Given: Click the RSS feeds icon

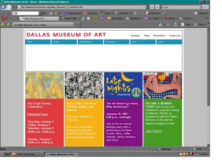Looking at the screenshot, I should [x=168, y=25].
